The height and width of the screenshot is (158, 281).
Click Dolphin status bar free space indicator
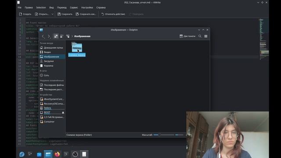(x=179, y=135)
